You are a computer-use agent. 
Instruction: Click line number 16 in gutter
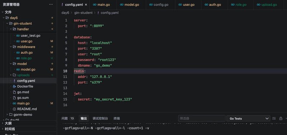point(65,105)
